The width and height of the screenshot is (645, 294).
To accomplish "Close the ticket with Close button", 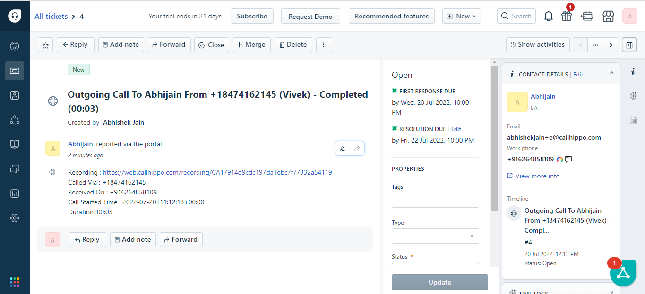I will pyautogui.click(x=212, y=45).
